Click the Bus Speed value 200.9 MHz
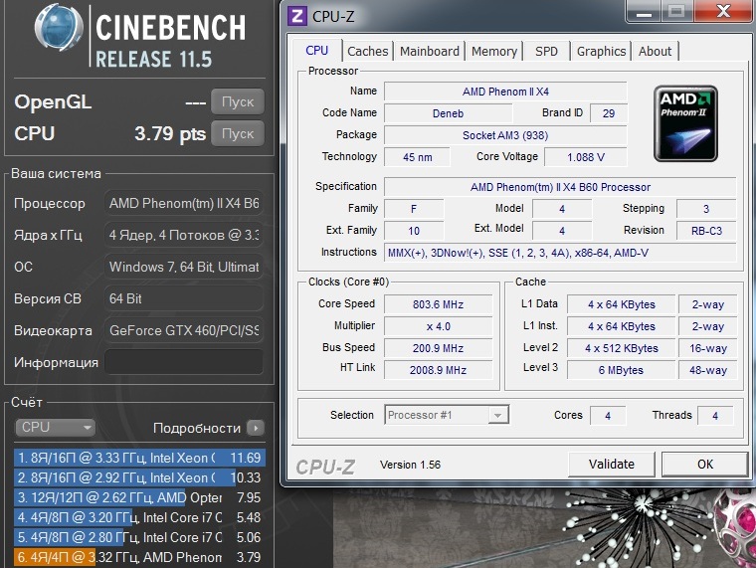Image resolution: width=756 pixels, height=568 pixels. click(x=438, y=348)
